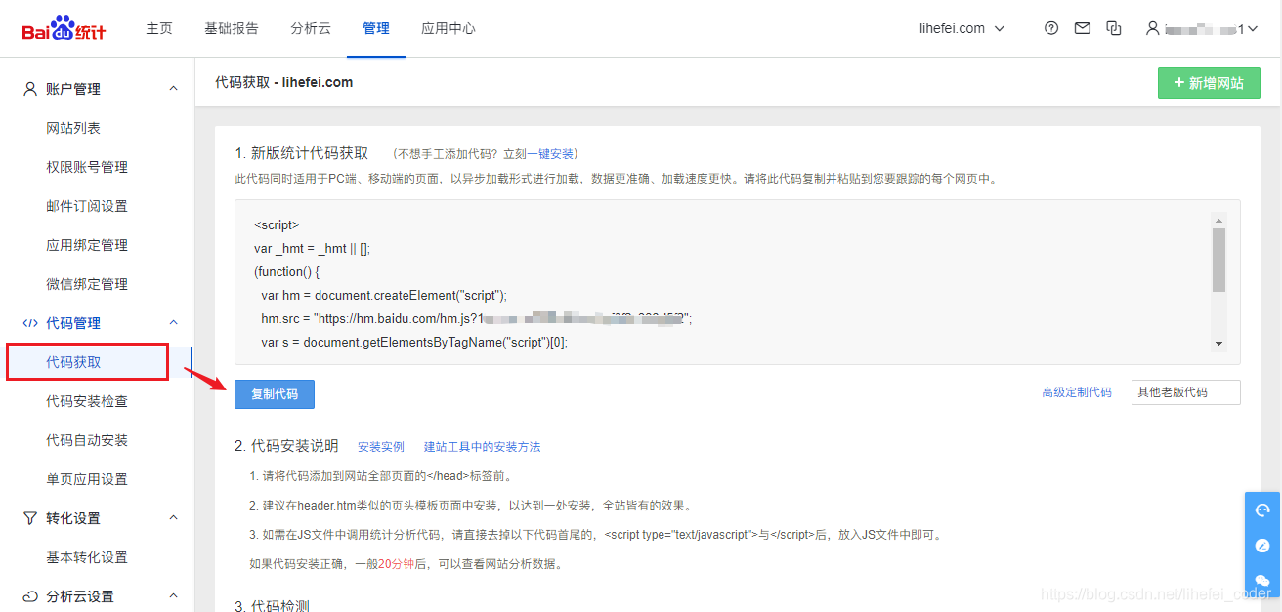Click the 复制代码 button

(x=275, y=394)
